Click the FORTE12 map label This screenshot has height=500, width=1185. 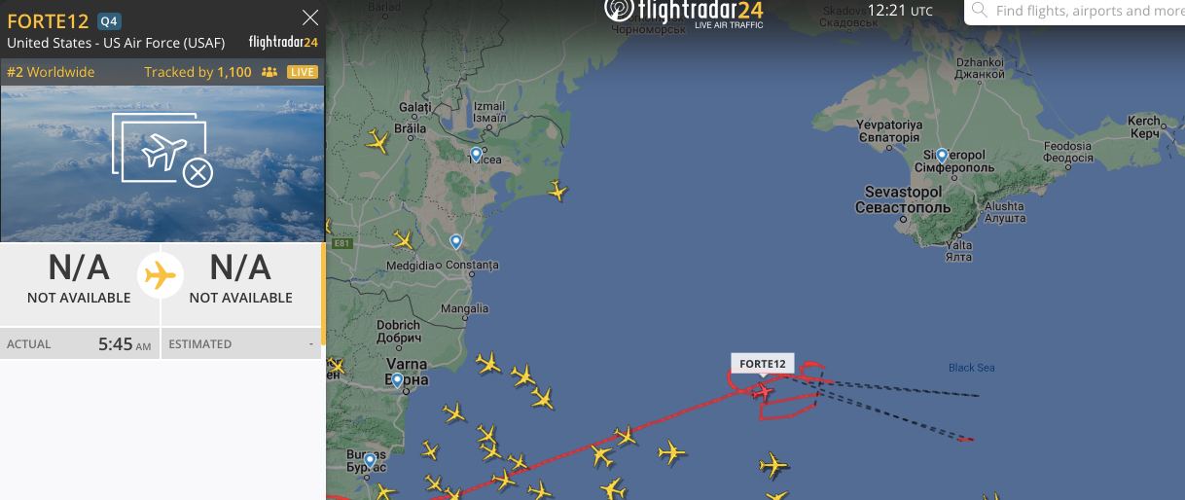pos(763,364)
